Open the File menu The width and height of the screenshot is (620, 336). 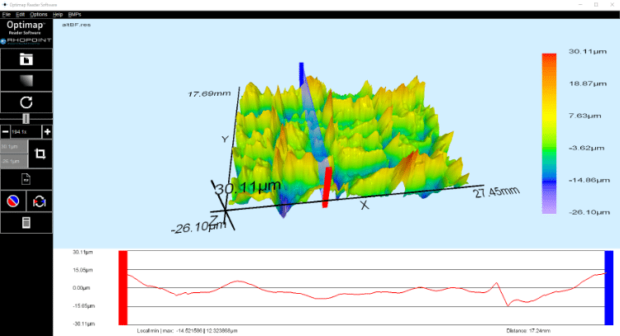point(7,15)
